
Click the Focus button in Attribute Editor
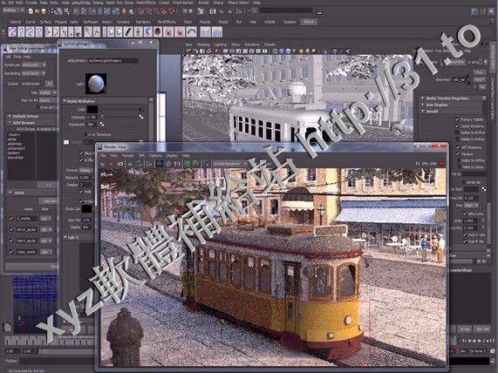point(479,72)
